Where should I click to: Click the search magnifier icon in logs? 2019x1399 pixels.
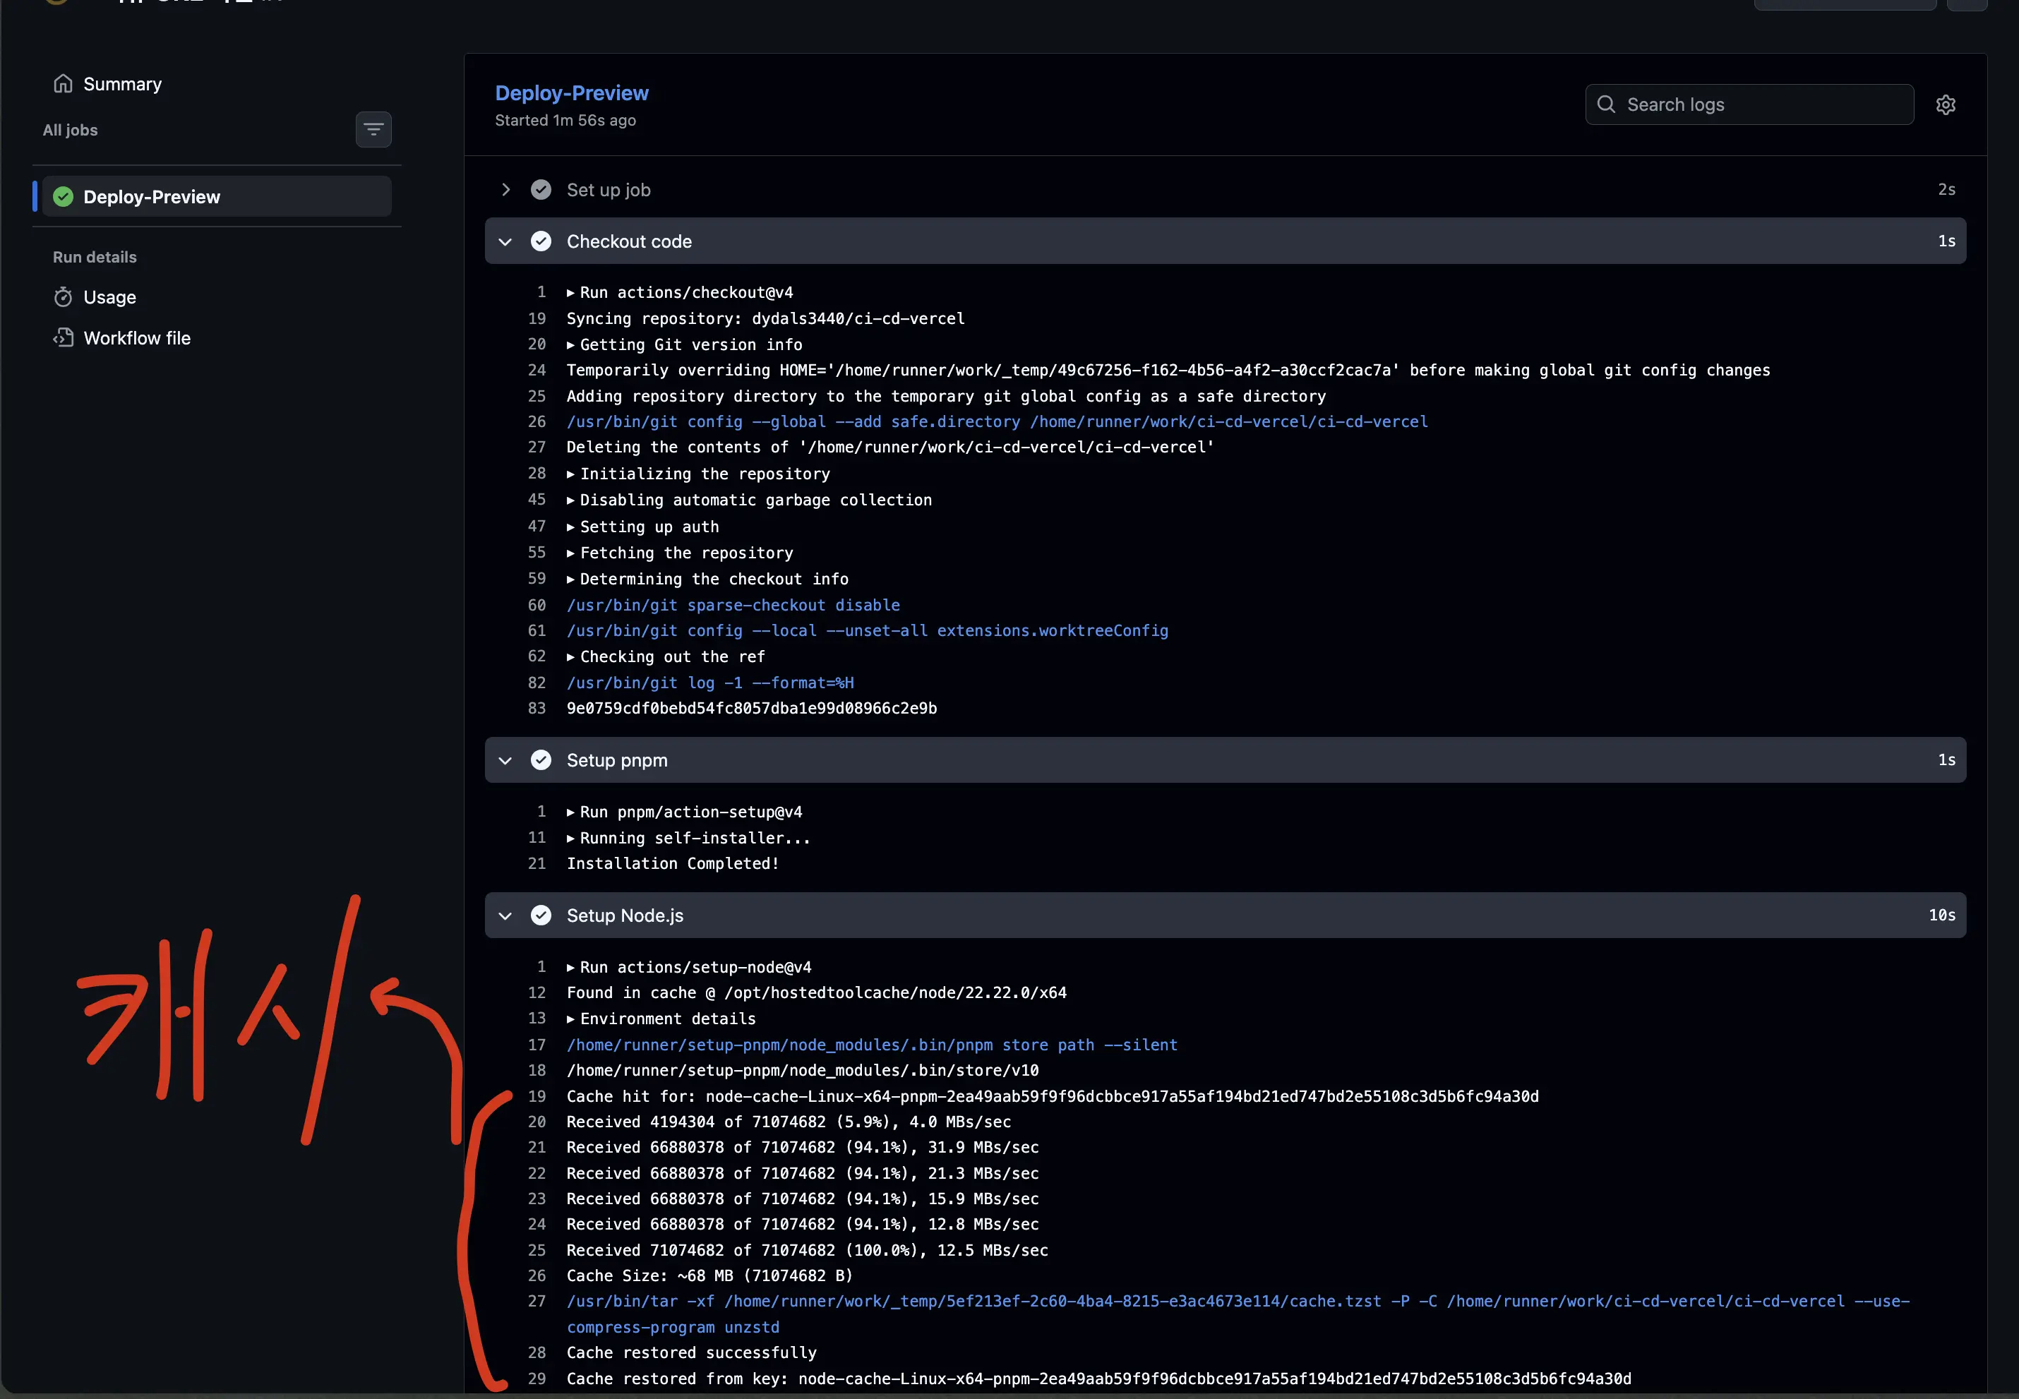(x=1605, y=104)
